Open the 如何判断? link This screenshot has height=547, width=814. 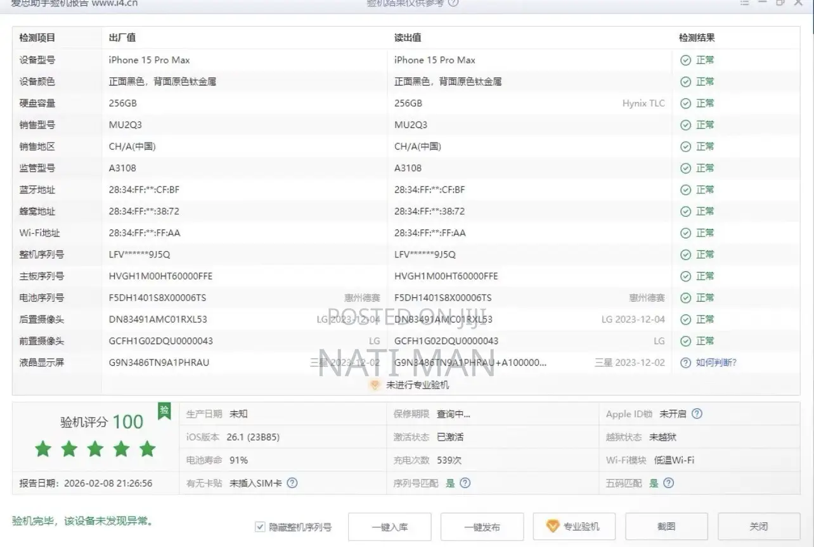tap(716, 363)
